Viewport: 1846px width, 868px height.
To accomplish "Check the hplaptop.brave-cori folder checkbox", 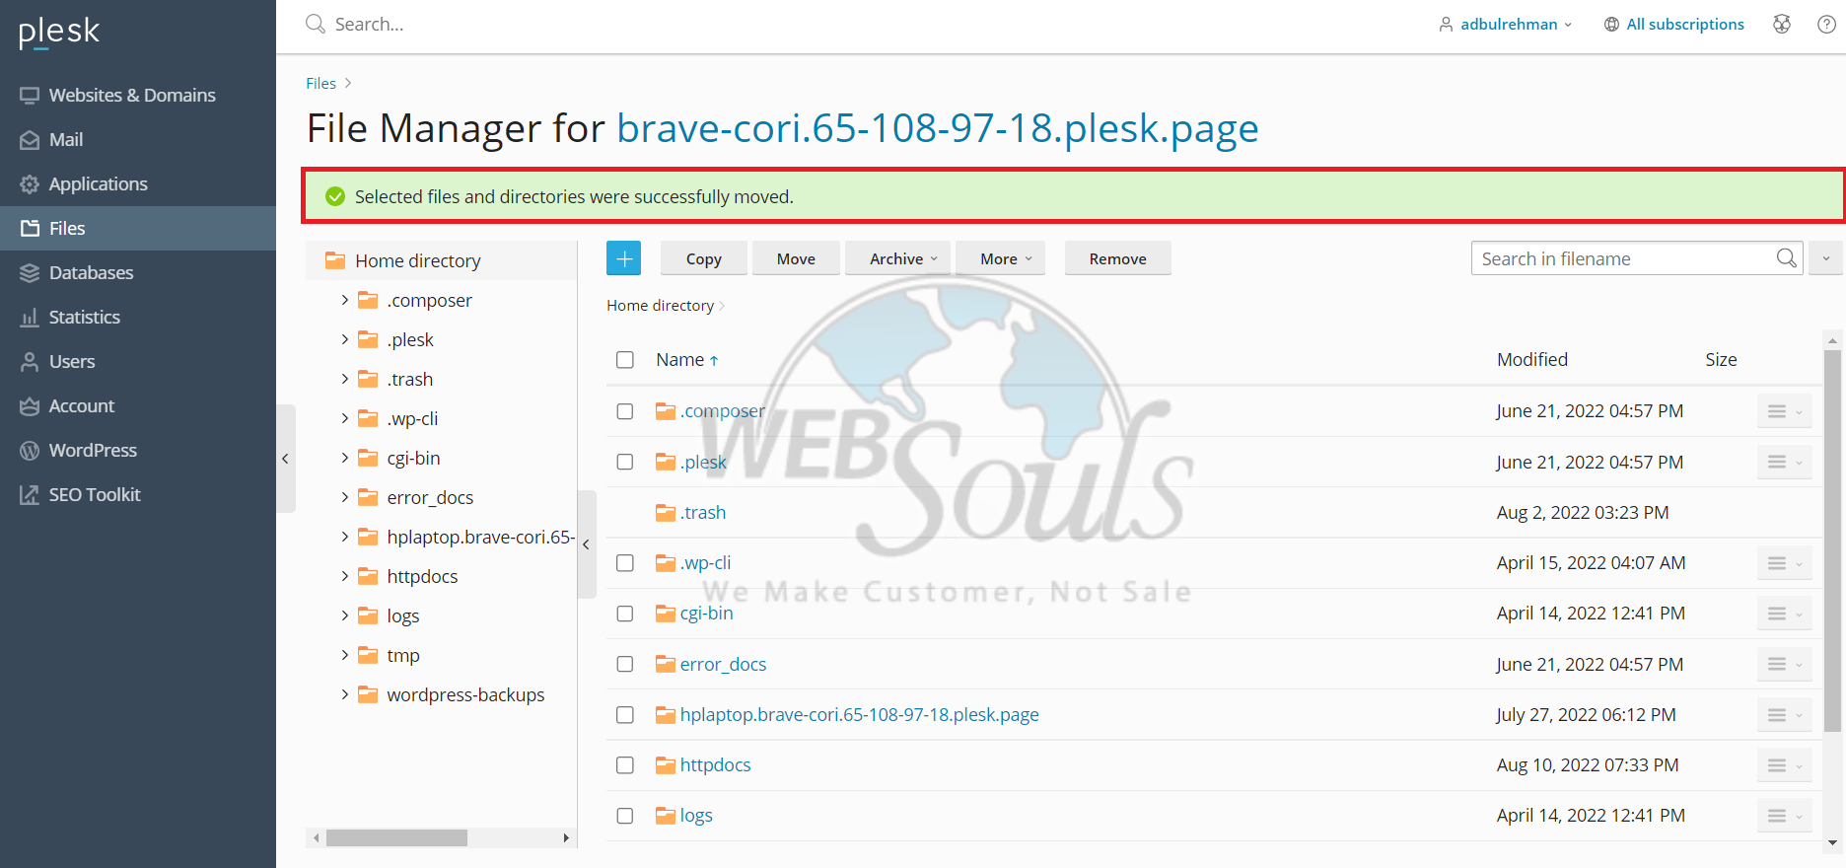I will click(x=625, y=715).
